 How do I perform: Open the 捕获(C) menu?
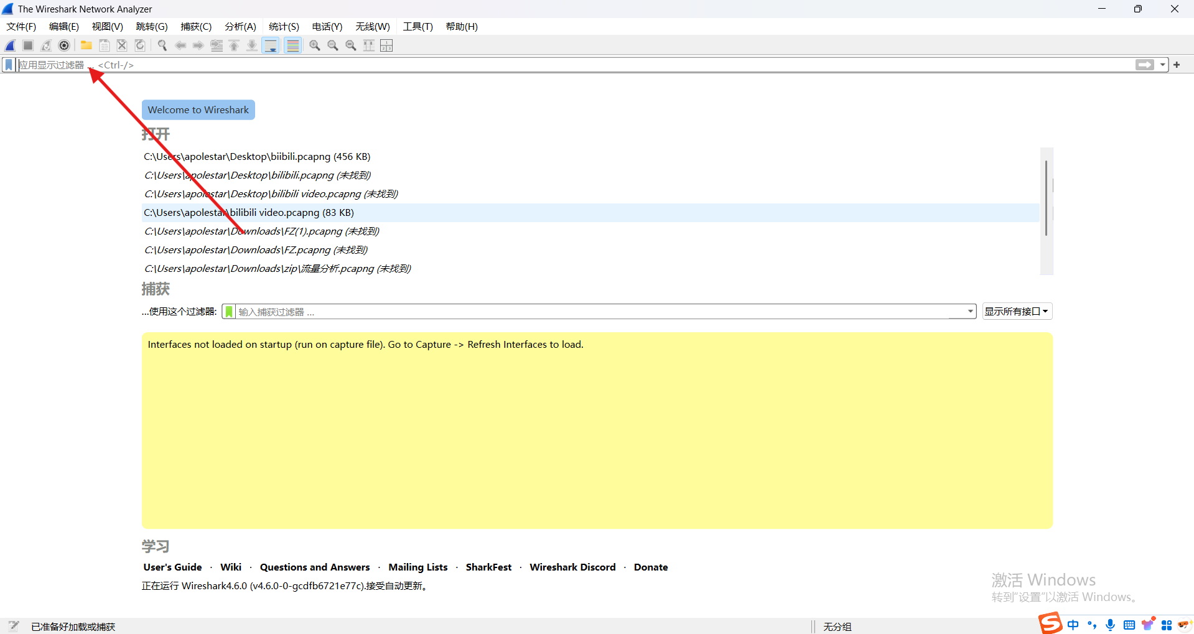(x=196, y=27)
